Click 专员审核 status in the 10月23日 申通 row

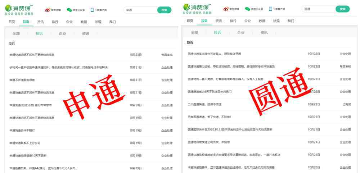167,55
